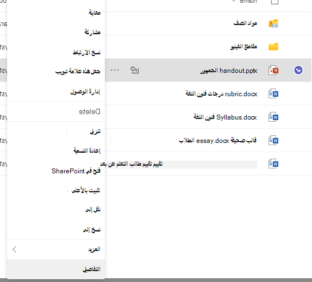The height and width of the screenshot is (282, 312).
Task: Open المزيد in the context menu
Action: click(56, 249)
